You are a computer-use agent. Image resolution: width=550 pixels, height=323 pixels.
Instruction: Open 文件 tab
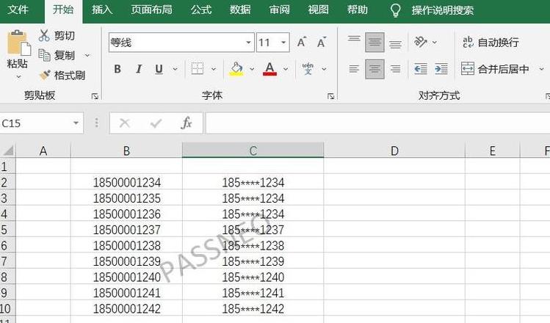pyautogui.click(x=18, y=10)
